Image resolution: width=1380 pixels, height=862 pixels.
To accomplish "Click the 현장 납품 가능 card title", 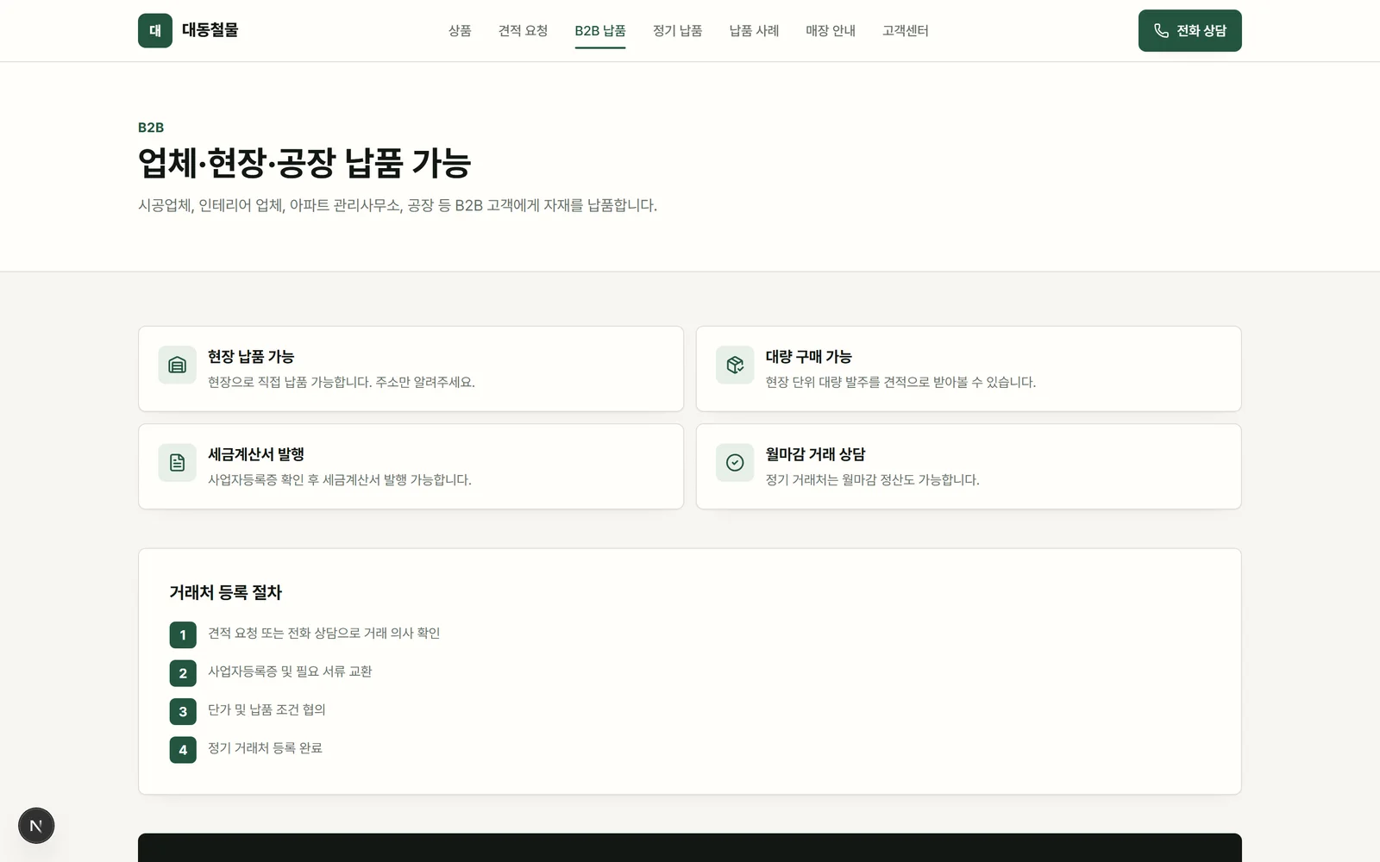I will click(251, 356).
